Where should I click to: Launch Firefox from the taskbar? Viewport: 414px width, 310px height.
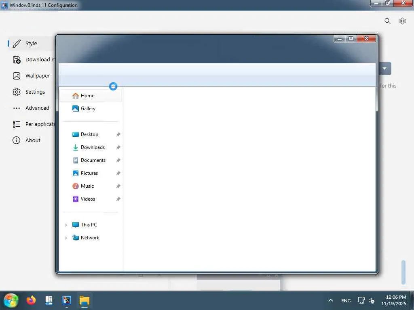click(31, 300)
